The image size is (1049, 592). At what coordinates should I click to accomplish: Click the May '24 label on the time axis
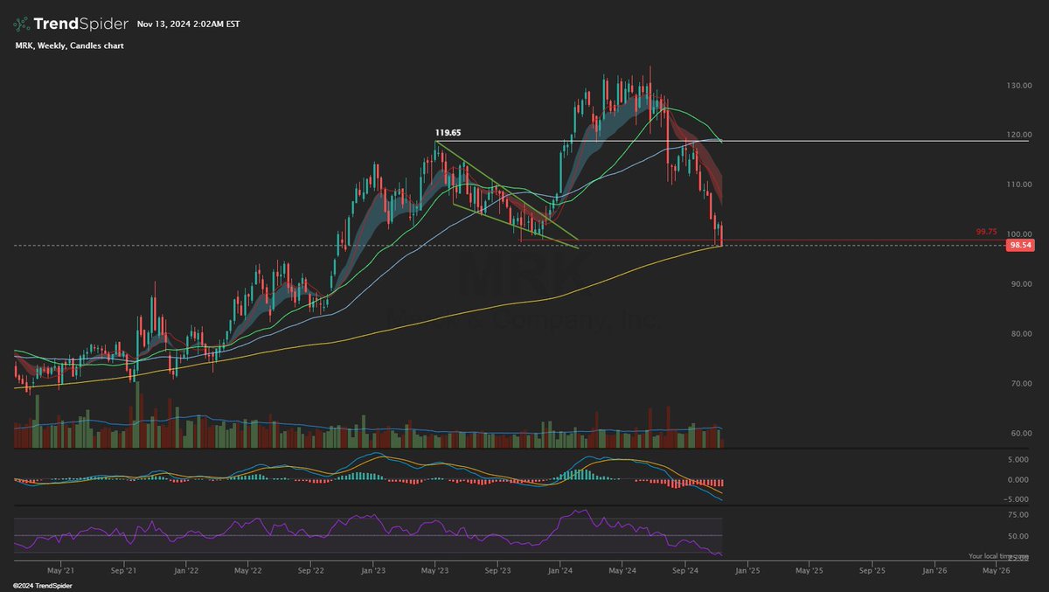(x=624, y=568)
